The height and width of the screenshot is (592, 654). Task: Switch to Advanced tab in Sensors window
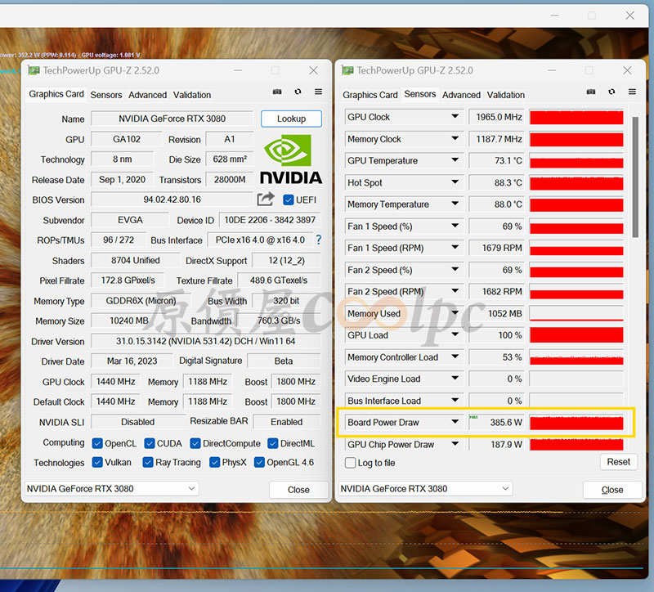pyautogui.click(x=461, y=95)
